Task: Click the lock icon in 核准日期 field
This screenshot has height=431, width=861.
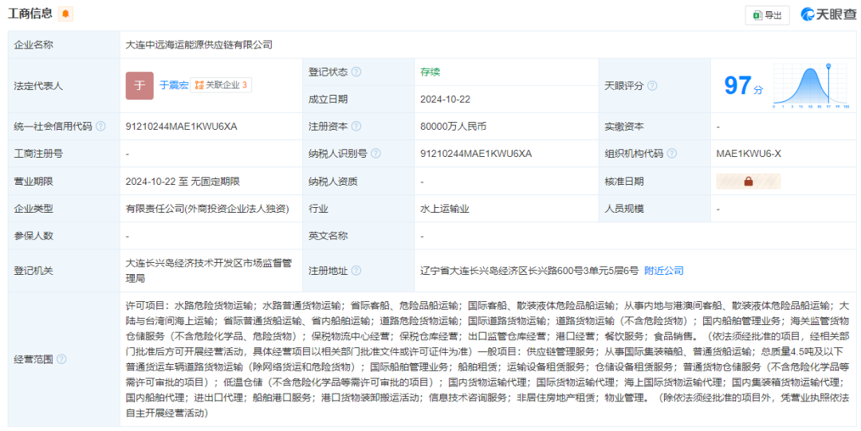Action: [748, 182]
